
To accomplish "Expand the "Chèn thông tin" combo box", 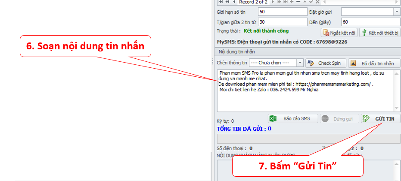I will point(300,63).
